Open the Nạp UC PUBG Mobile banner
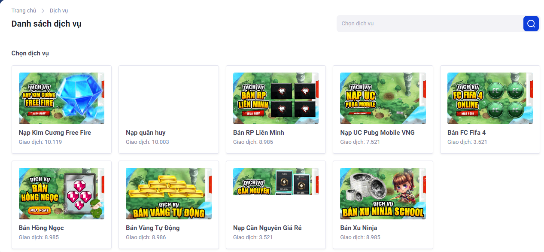This screenshot has width=544, height=252. tap(383, 98)
